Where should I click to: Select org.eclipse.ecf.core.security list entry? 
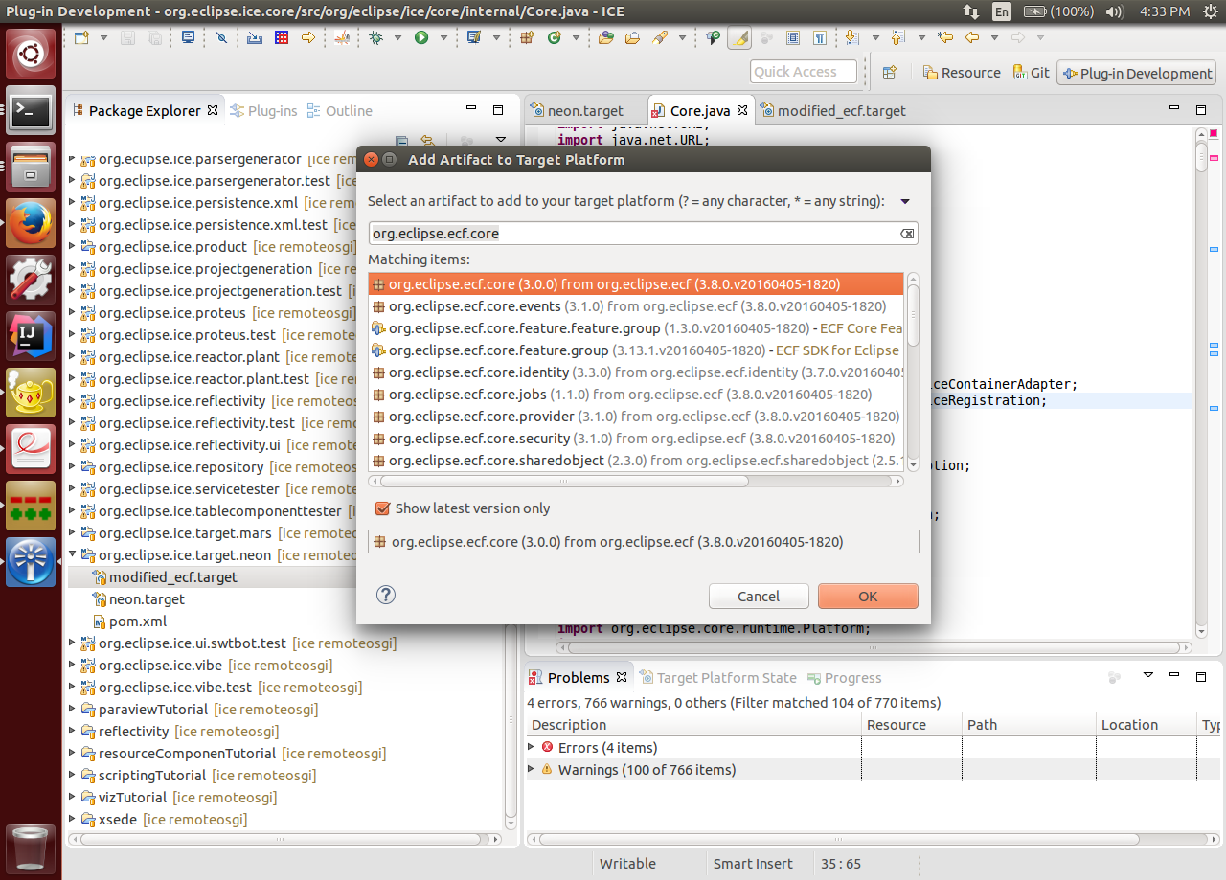coord(637,439)
